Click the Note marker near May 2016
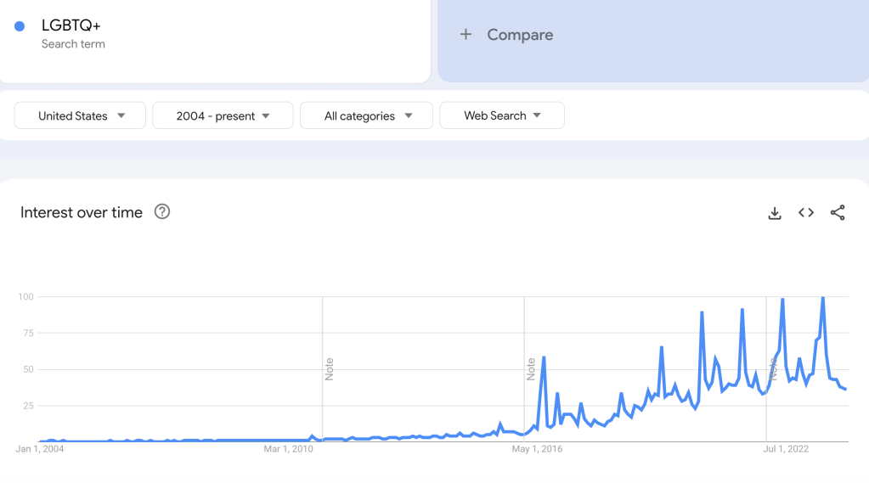The width and height of the screenshot is (869, 483). point(531,368)
